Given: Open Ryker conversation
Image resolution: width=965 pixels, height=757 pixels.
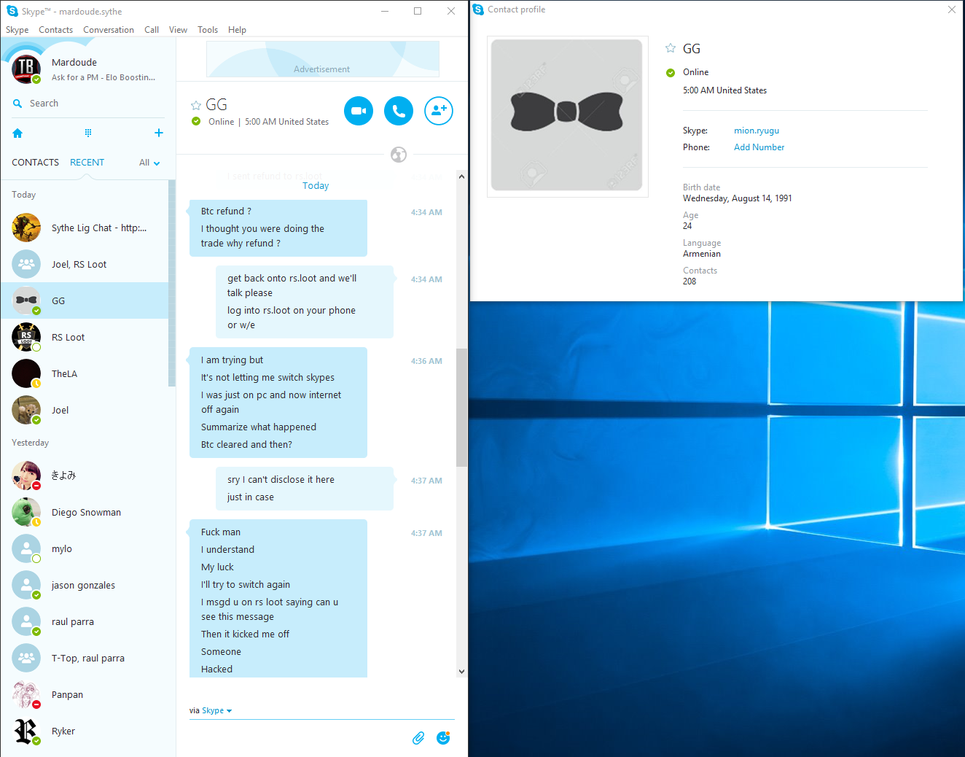Looking at the screenshot, I should [85, 731].
